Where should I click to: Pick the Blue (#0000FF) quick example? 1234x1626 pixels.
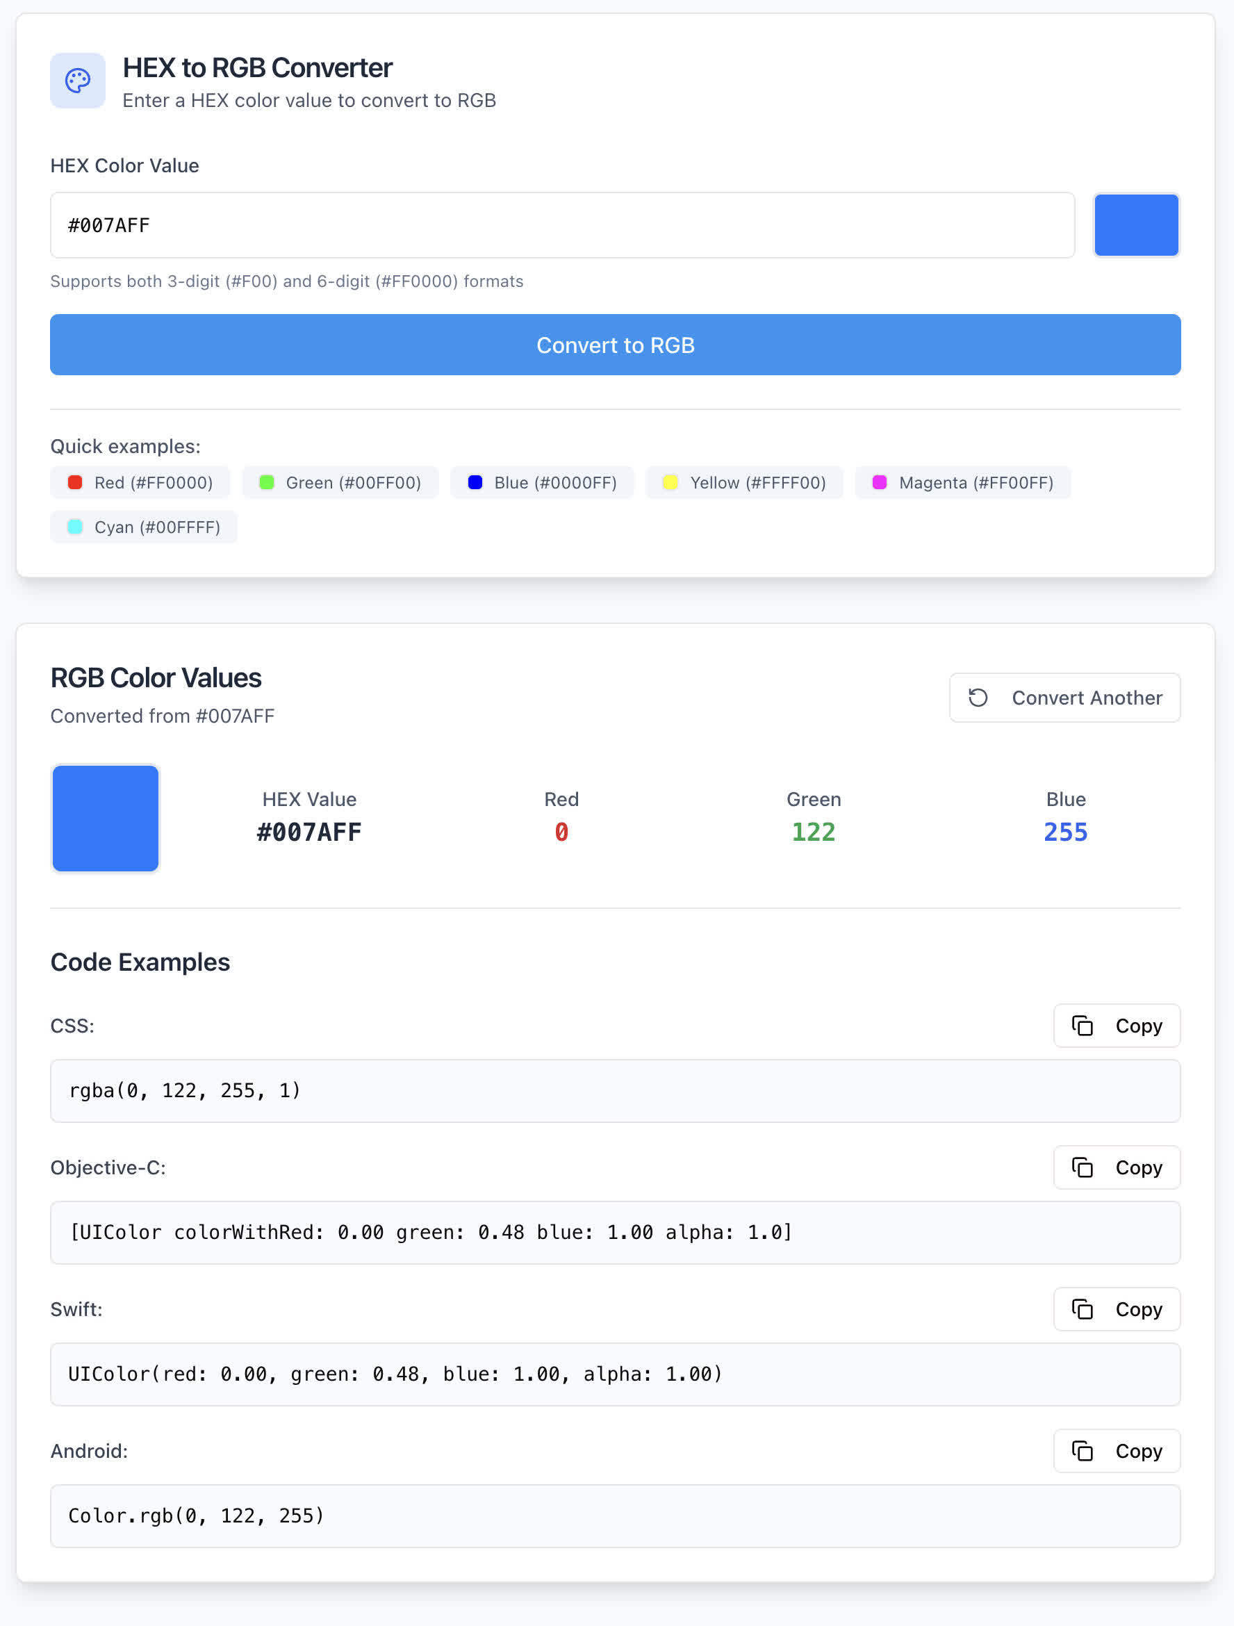(543, 483)
